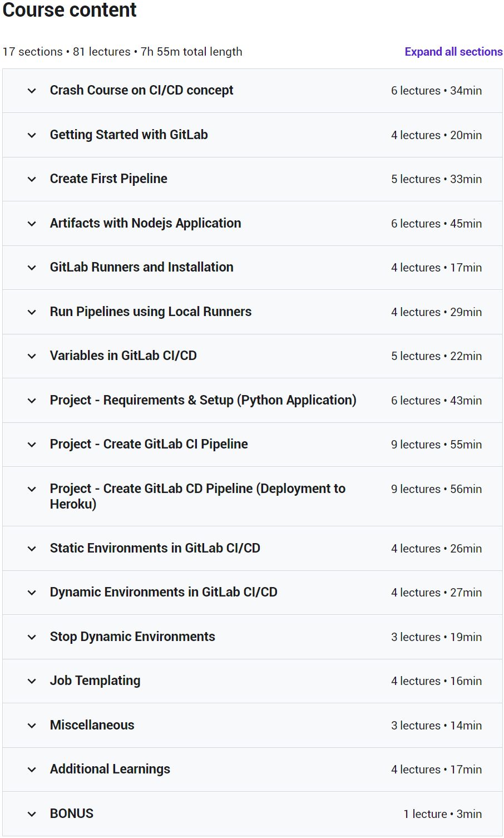Expand Project Requirements & Setup chevron

pos(32,401)
